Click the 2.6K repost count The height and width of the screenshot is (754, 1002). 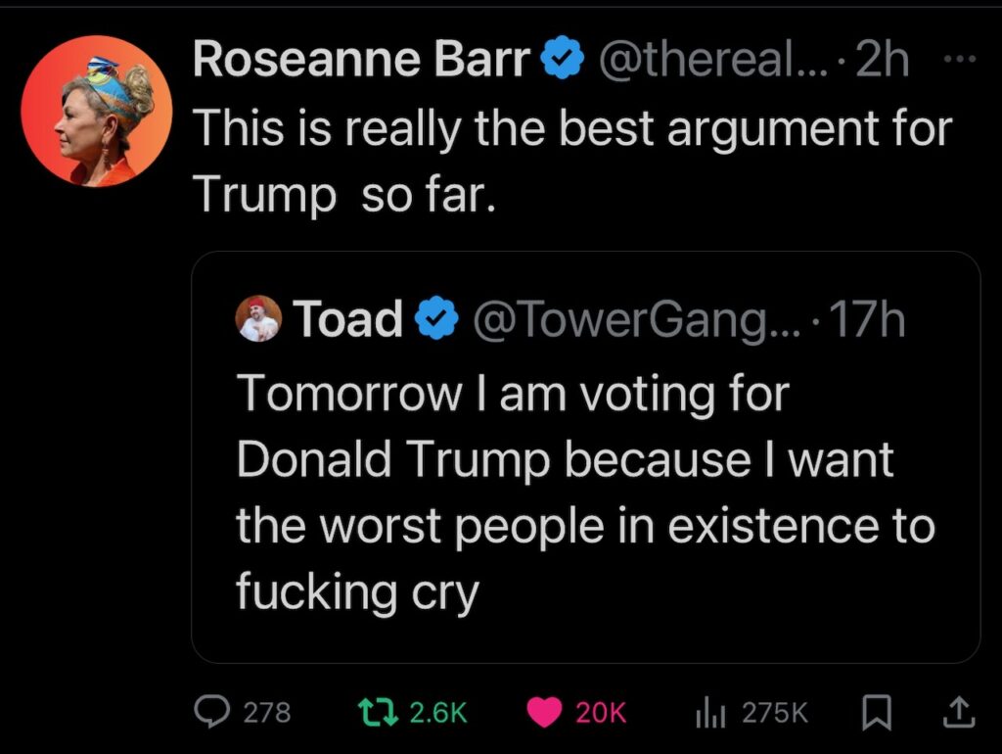435,713
